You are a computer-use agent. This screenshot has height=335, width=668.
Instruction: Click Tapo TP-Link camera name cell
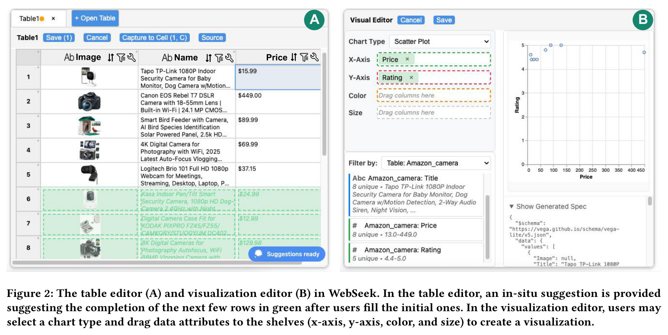coord(187,77)
